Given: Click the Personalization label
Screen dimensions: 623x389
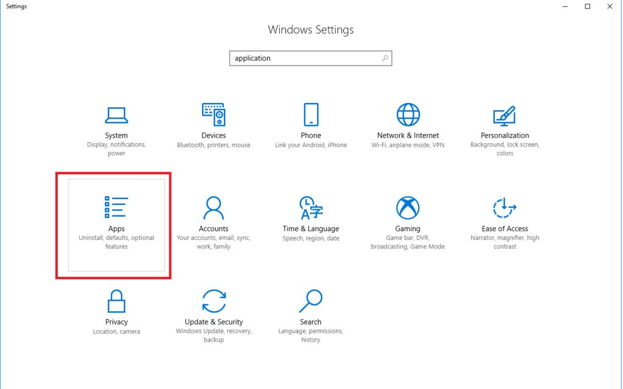Looking at the screenshot, I should point(504,136).
